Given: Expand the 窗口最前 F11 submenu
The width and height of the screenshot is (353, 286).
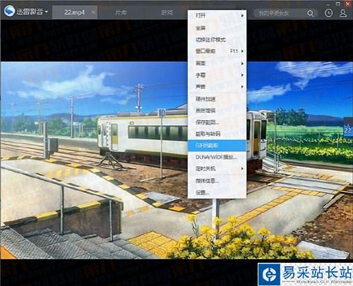Looking at the screenshot, I should pos(217,51).
